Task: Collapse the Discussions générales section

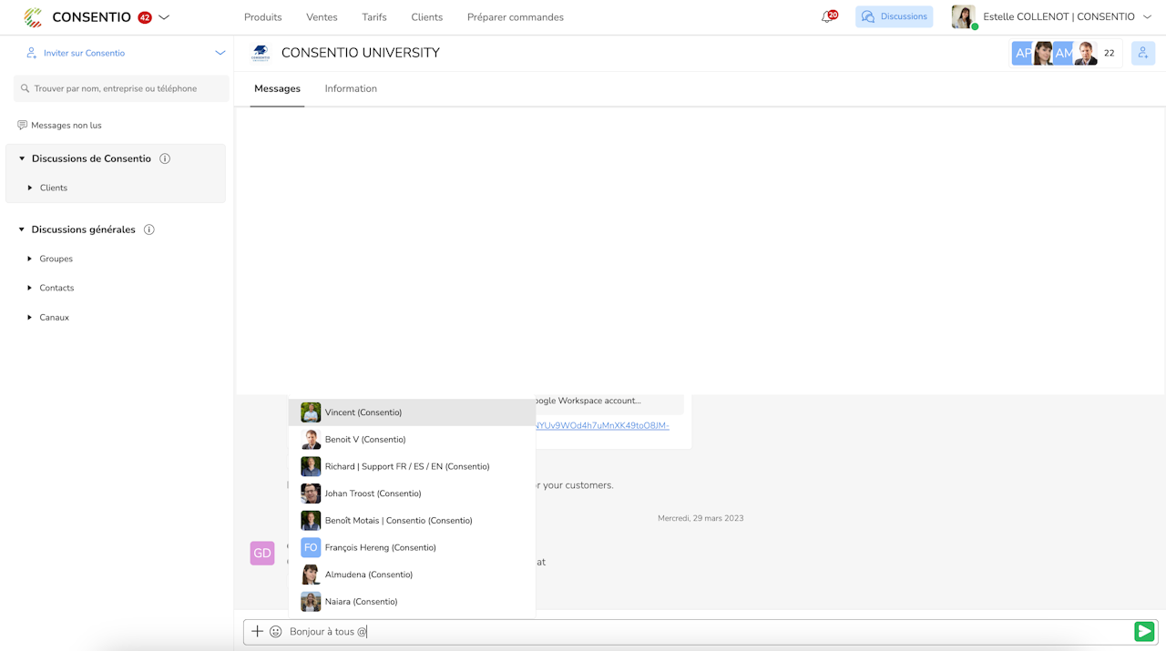Action: click(x=22, y=229)
